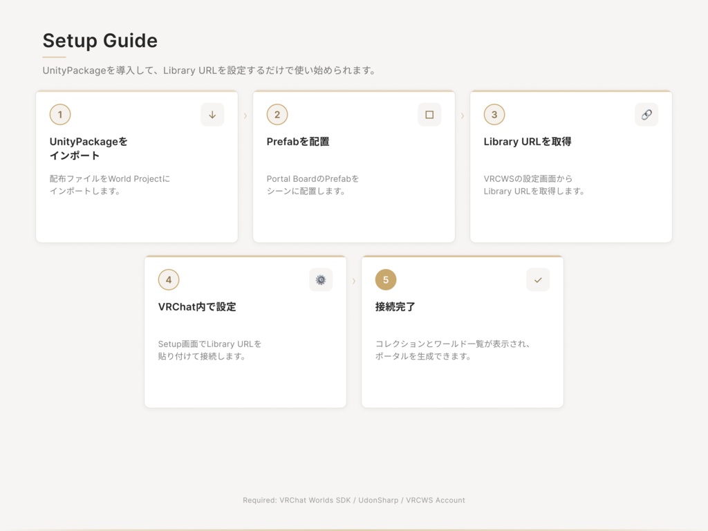This screenshot has height=531, width=708.
Task: Click the description コレクションとワールド一覧が表示され
Action: point(452,350)
